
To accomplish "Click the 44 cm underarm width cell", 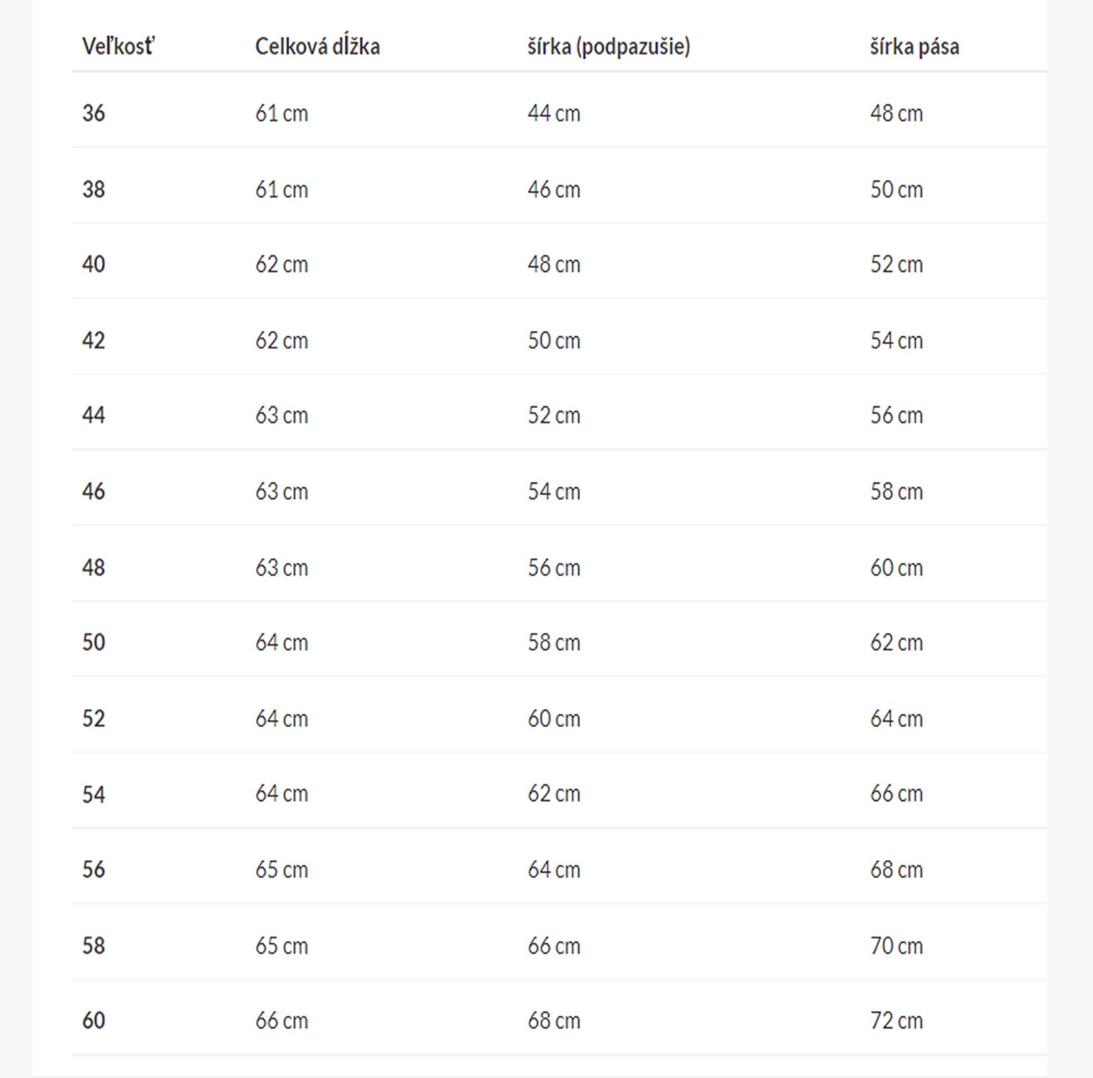I will pyautogui.click(x=553, y=113).
